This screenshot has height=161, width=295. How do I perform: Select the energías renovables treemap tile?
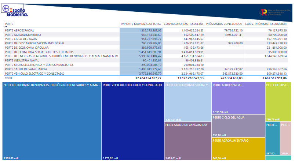52,121
